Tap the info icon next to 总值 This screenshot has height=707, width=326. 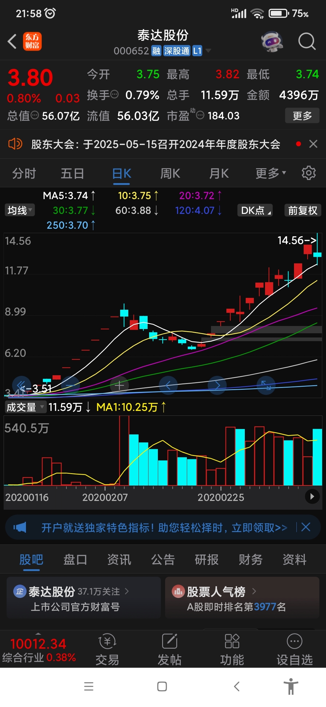click(35, 115)
